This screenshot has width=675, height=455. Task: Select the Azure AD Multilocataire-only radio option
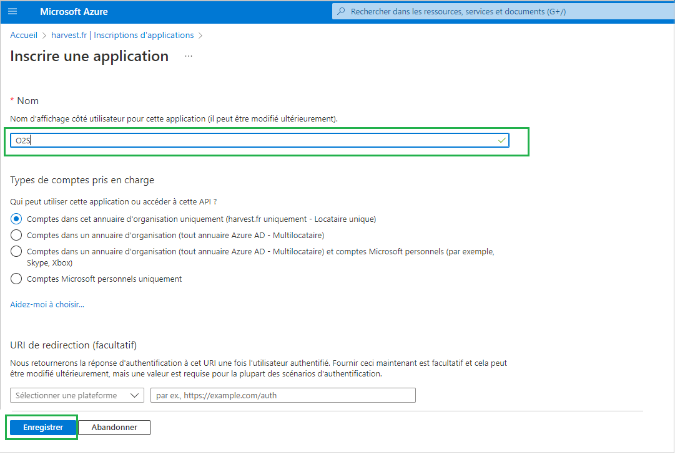point(16,235)
